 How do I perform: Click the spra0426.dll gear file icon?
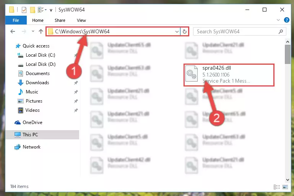pos(191,73)
